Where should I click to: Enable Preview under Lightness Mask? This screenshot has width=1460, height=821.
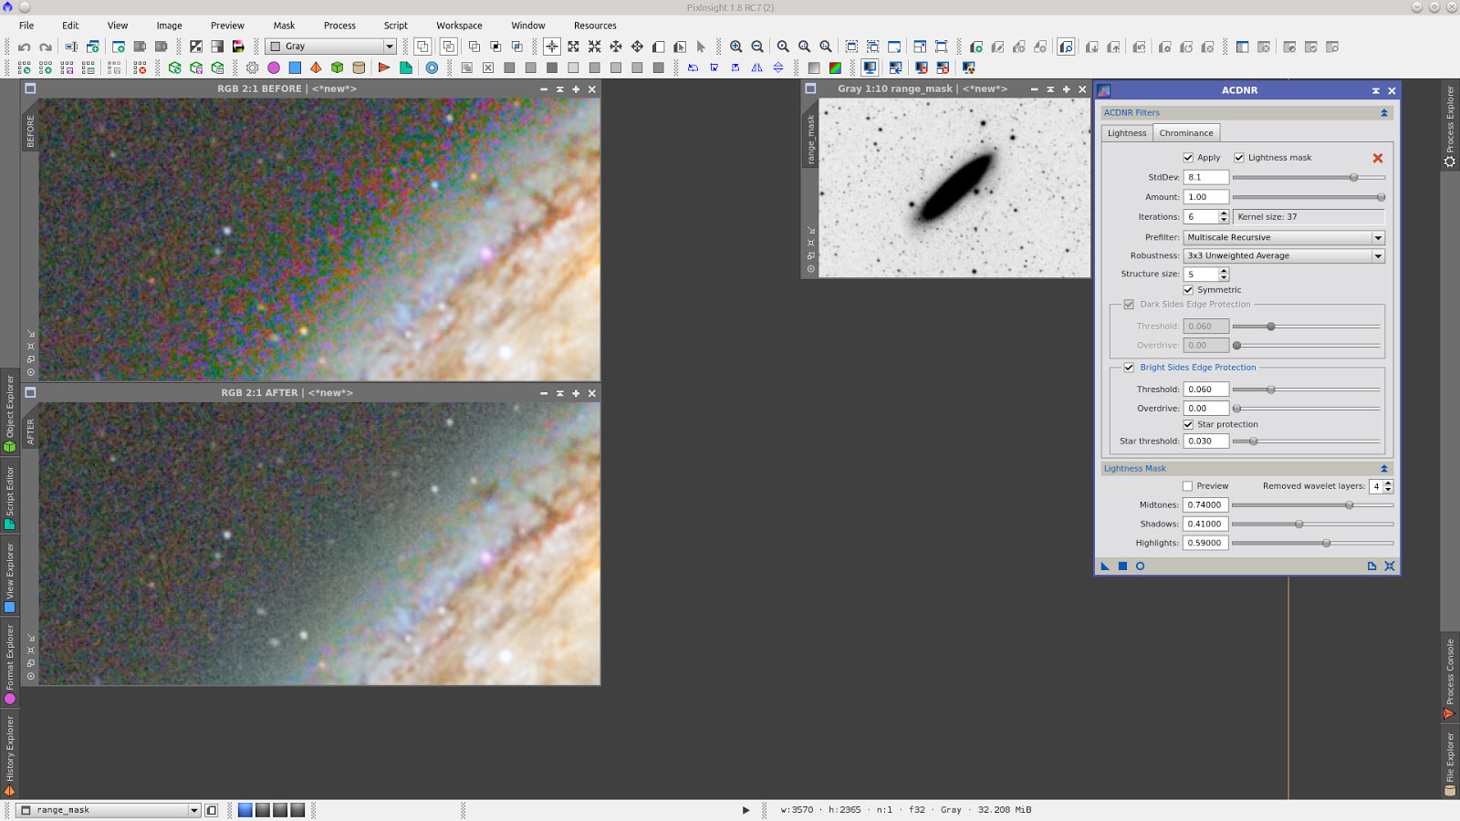click(x=1186, y=485)
